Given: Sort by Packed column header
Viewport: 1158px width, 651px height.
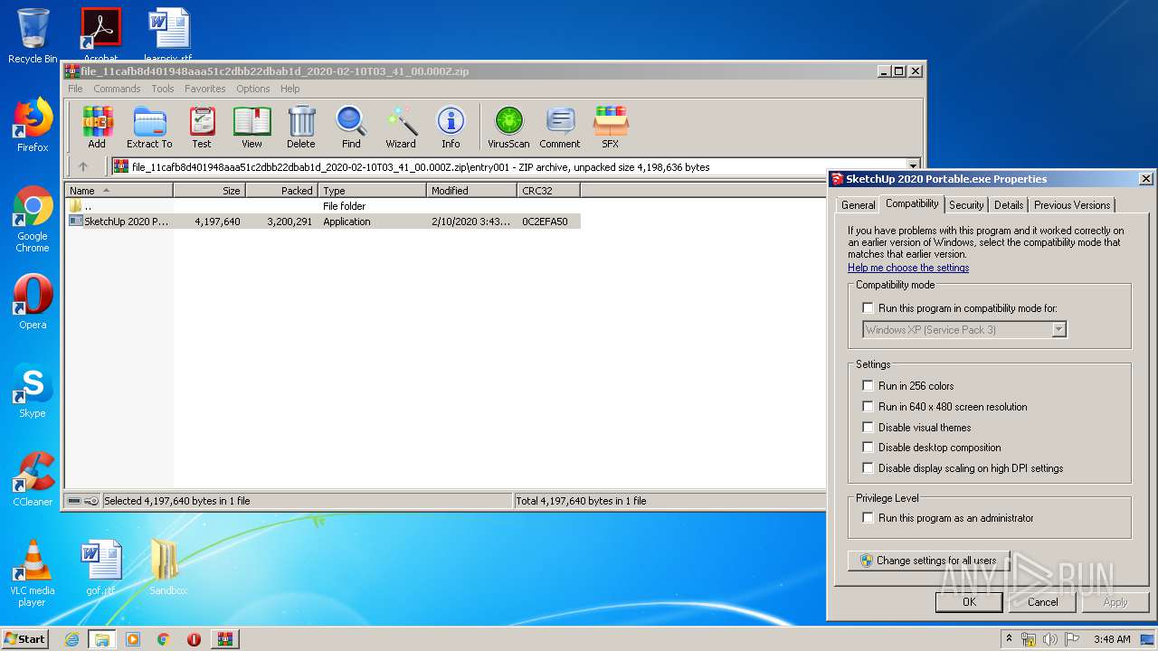Looking at the screenshot, I should tap(281, 191).
